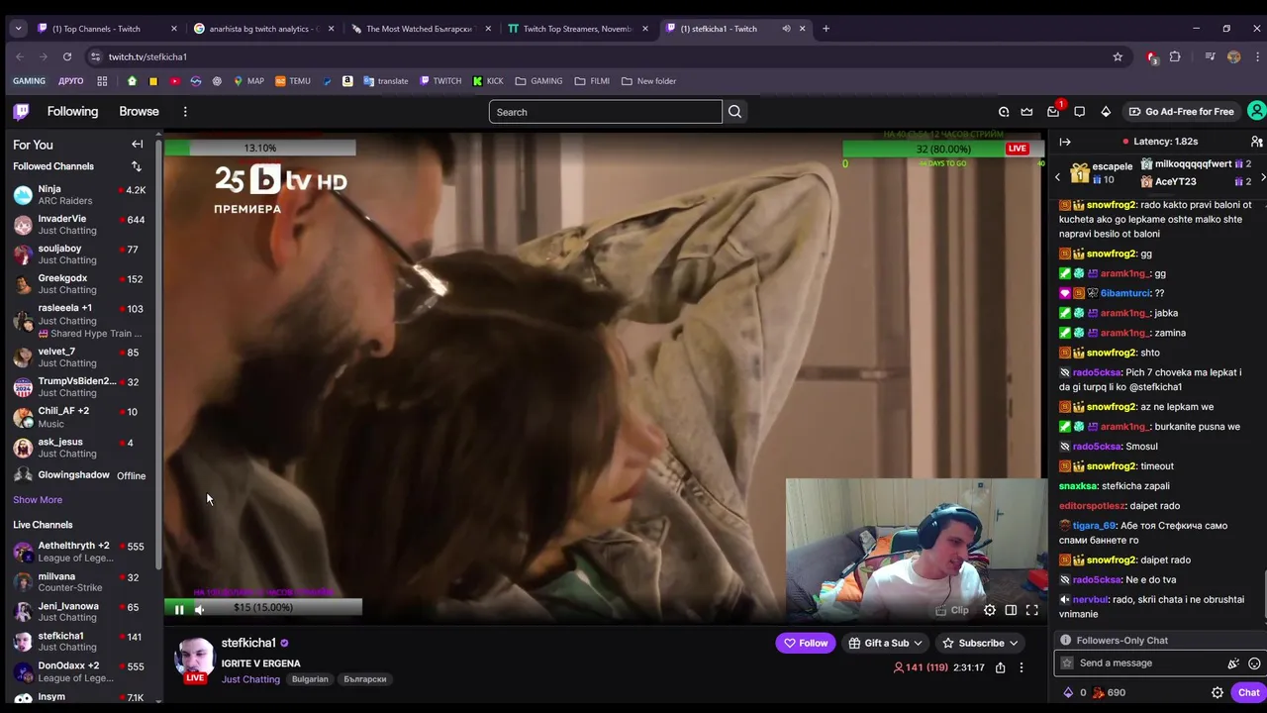
Task: Open stefkicha1 avatar with LIVE badge
Action: [x=195, y=661]
